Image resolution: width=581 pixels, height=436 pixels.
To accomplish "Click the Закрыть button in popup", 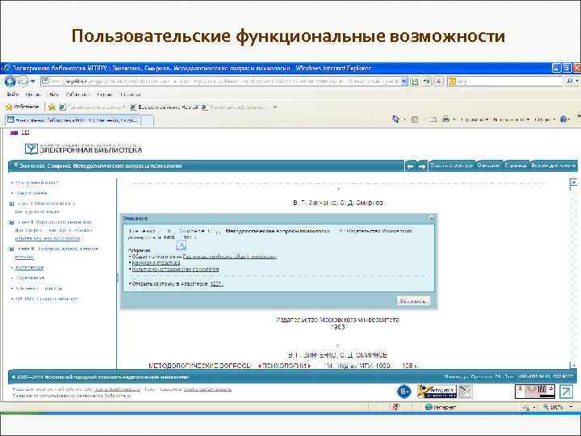I will 413,300.
